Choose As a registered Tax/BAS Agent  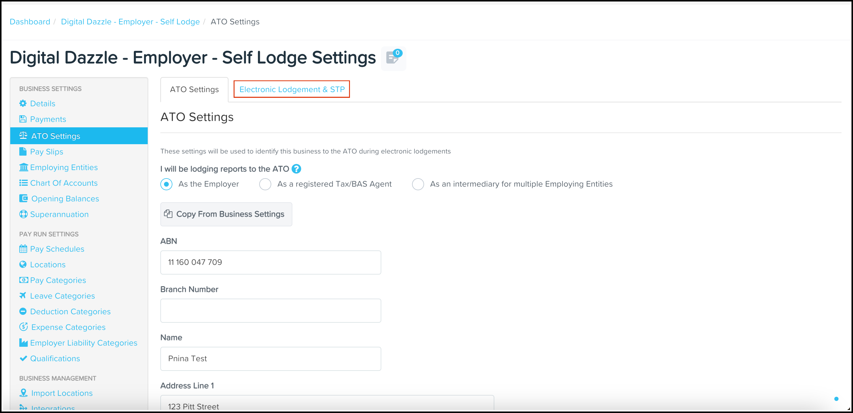(x=265, y=184)
